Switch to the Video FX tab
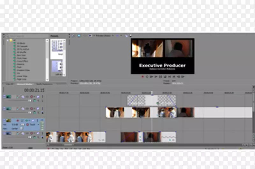Viewport: 255px width, 169px height. 10,84
